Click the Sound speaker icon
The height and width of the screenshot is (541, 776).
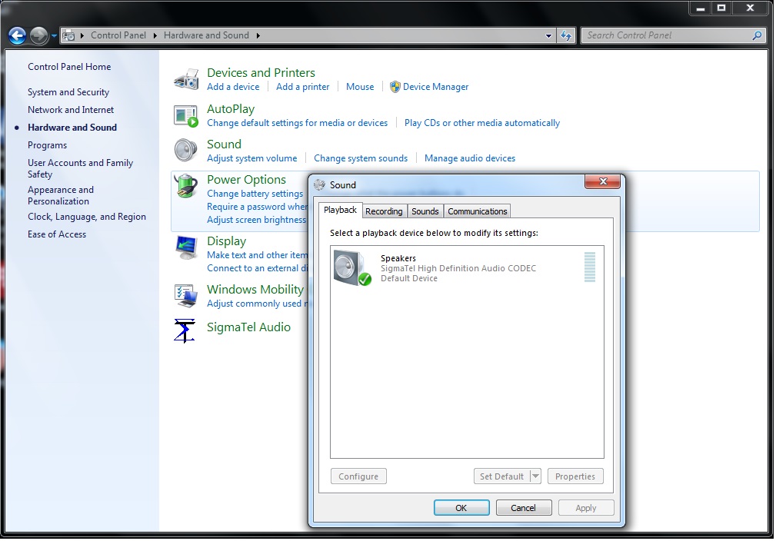[x=186, y=151]
